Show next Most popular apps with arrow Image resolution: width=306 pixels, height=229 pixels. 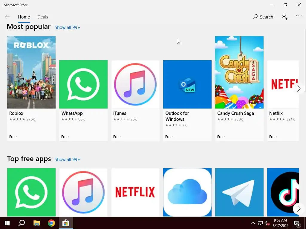(299, 89)
